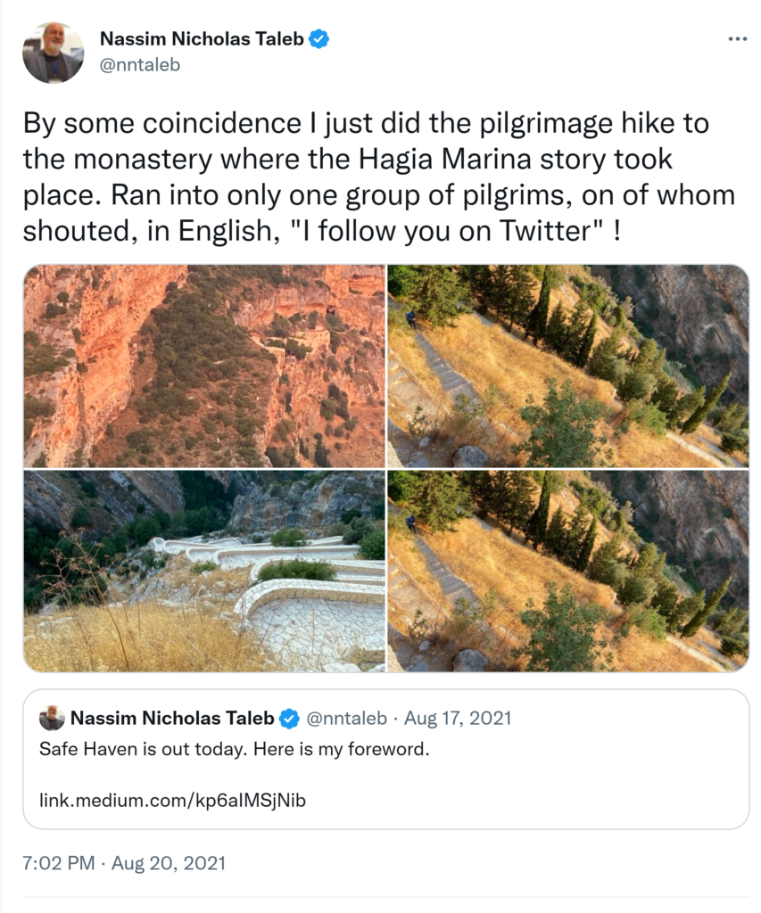Open the top-right hillside steps photo
The width and height of the screenshot is (761, 913).
click(x=568, y=366)
